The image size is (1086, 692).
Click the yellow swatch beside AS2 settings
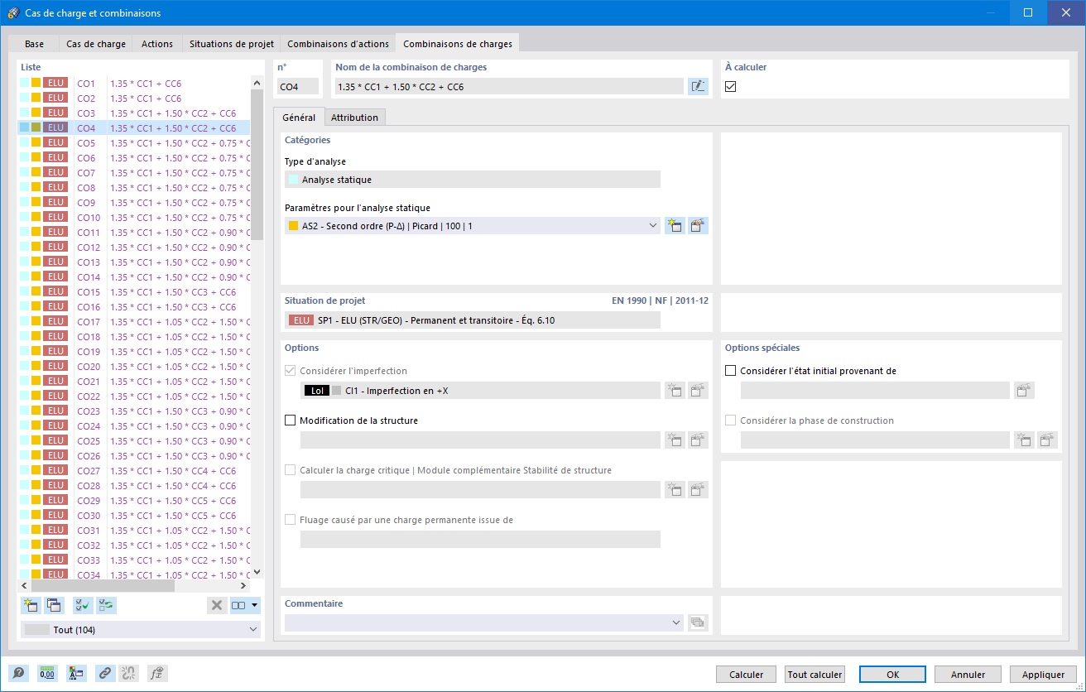(x=294, y=226)
